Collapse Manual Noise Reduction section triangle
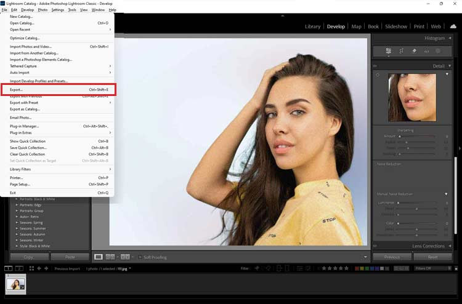 tap(446, 194)
